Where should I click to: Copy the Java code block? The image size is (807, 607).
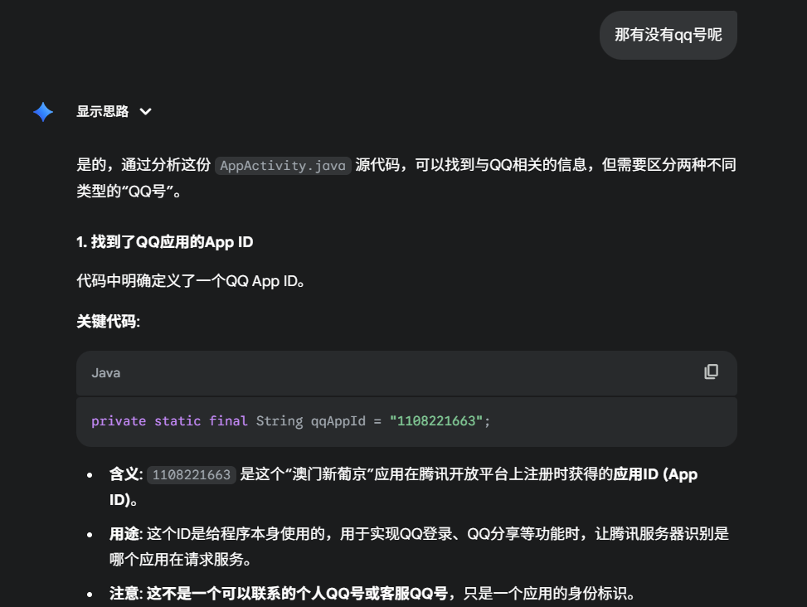[711, 371]
